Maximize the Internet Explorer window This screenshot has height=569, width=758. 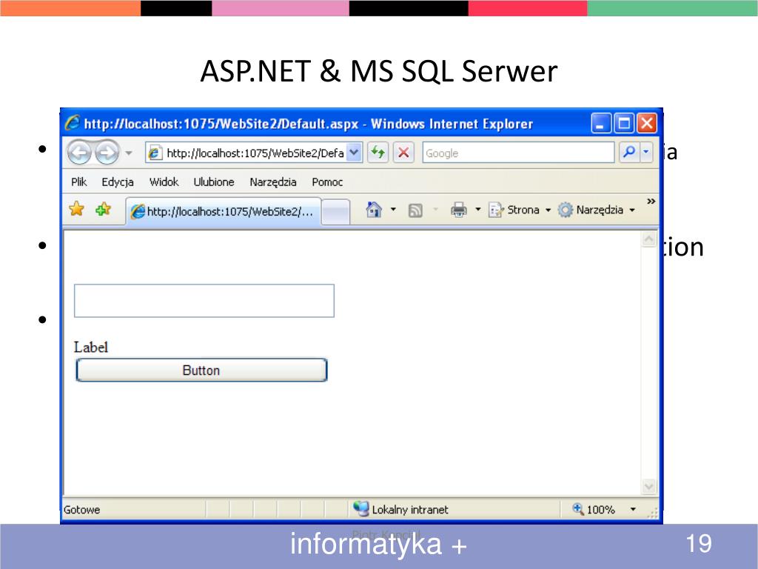pyautogui.click(x=623, y=124)
